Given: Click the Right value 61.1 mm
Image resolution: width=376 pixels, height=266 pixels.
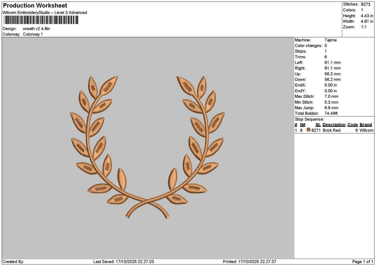Looking at the screenshot, I should click(333, 68).
